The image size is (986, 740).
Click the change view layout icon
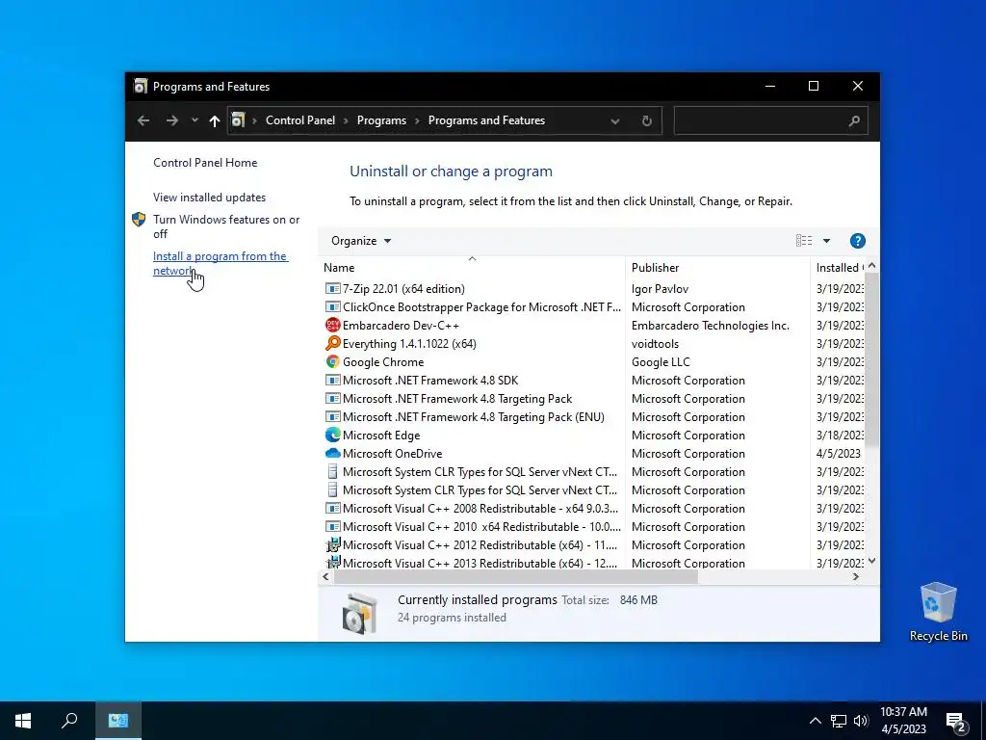(804, 241)
